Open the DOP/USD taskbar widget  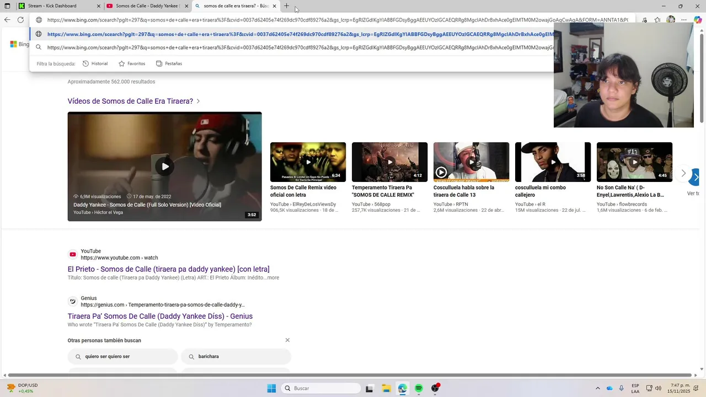pos(22,388)
